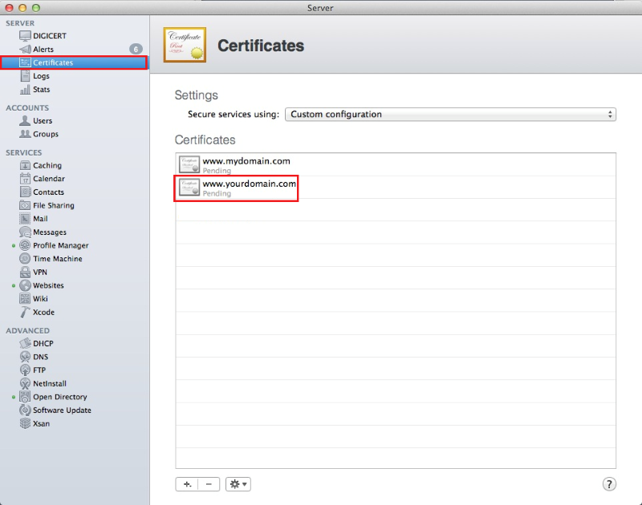The image size is (642, 505).
Task: Click the Open Directory icon
Action: pyautogui.click(x=25, y=397)
